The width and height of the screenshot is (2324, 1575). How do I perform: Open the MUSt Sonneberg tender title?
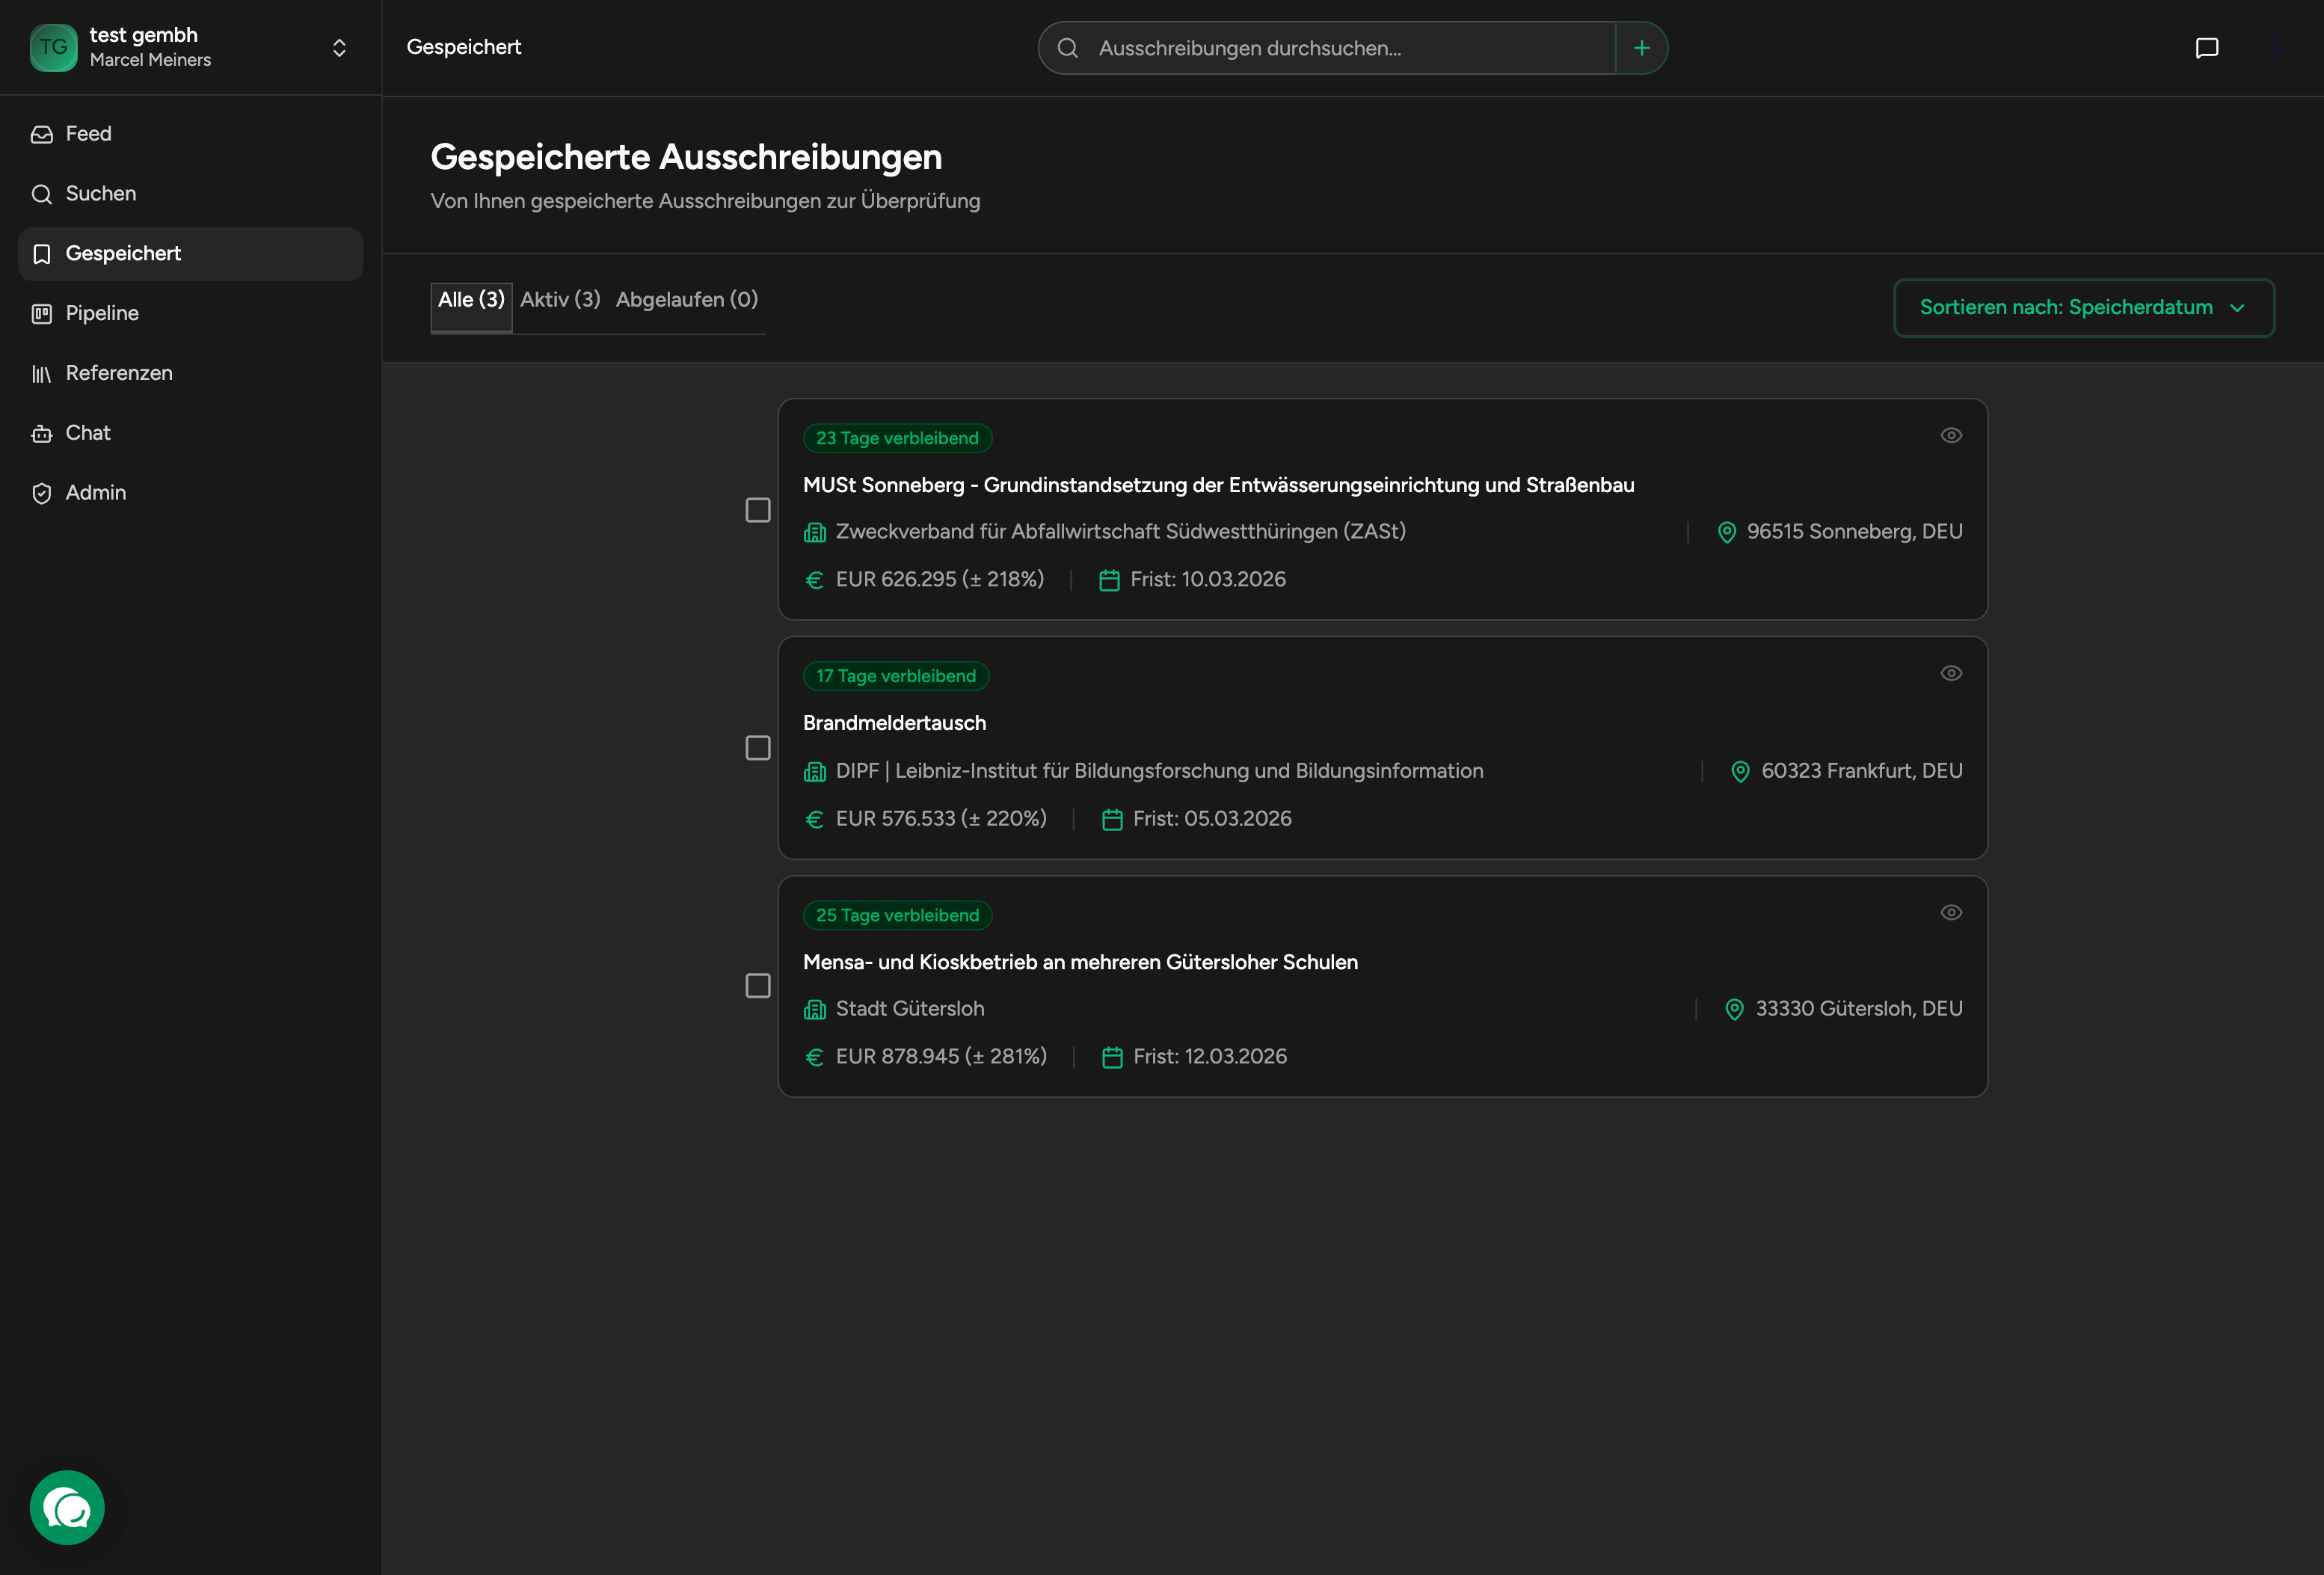(x=1218, y=485)
